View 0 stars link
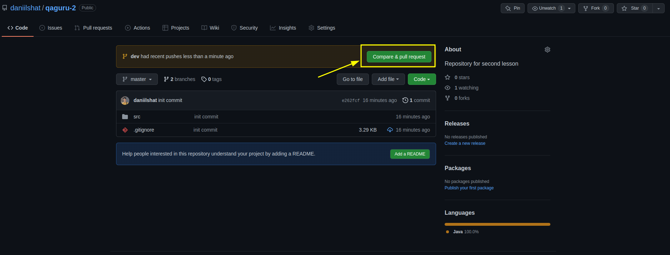This screenshot has width=670, height=255. tap(457, 77)
